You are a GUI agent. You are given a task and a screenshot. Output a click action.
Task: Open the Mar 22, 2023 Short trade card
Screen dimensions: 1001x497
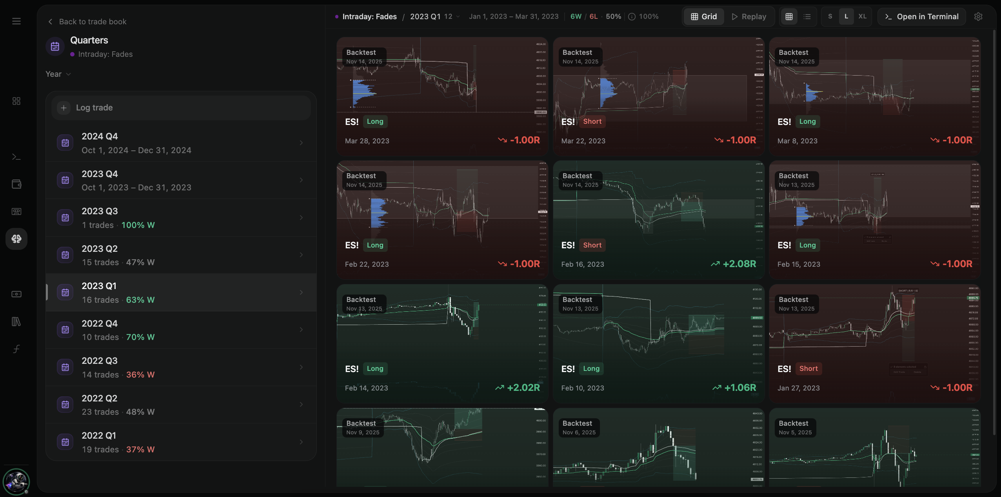[659, 96]
